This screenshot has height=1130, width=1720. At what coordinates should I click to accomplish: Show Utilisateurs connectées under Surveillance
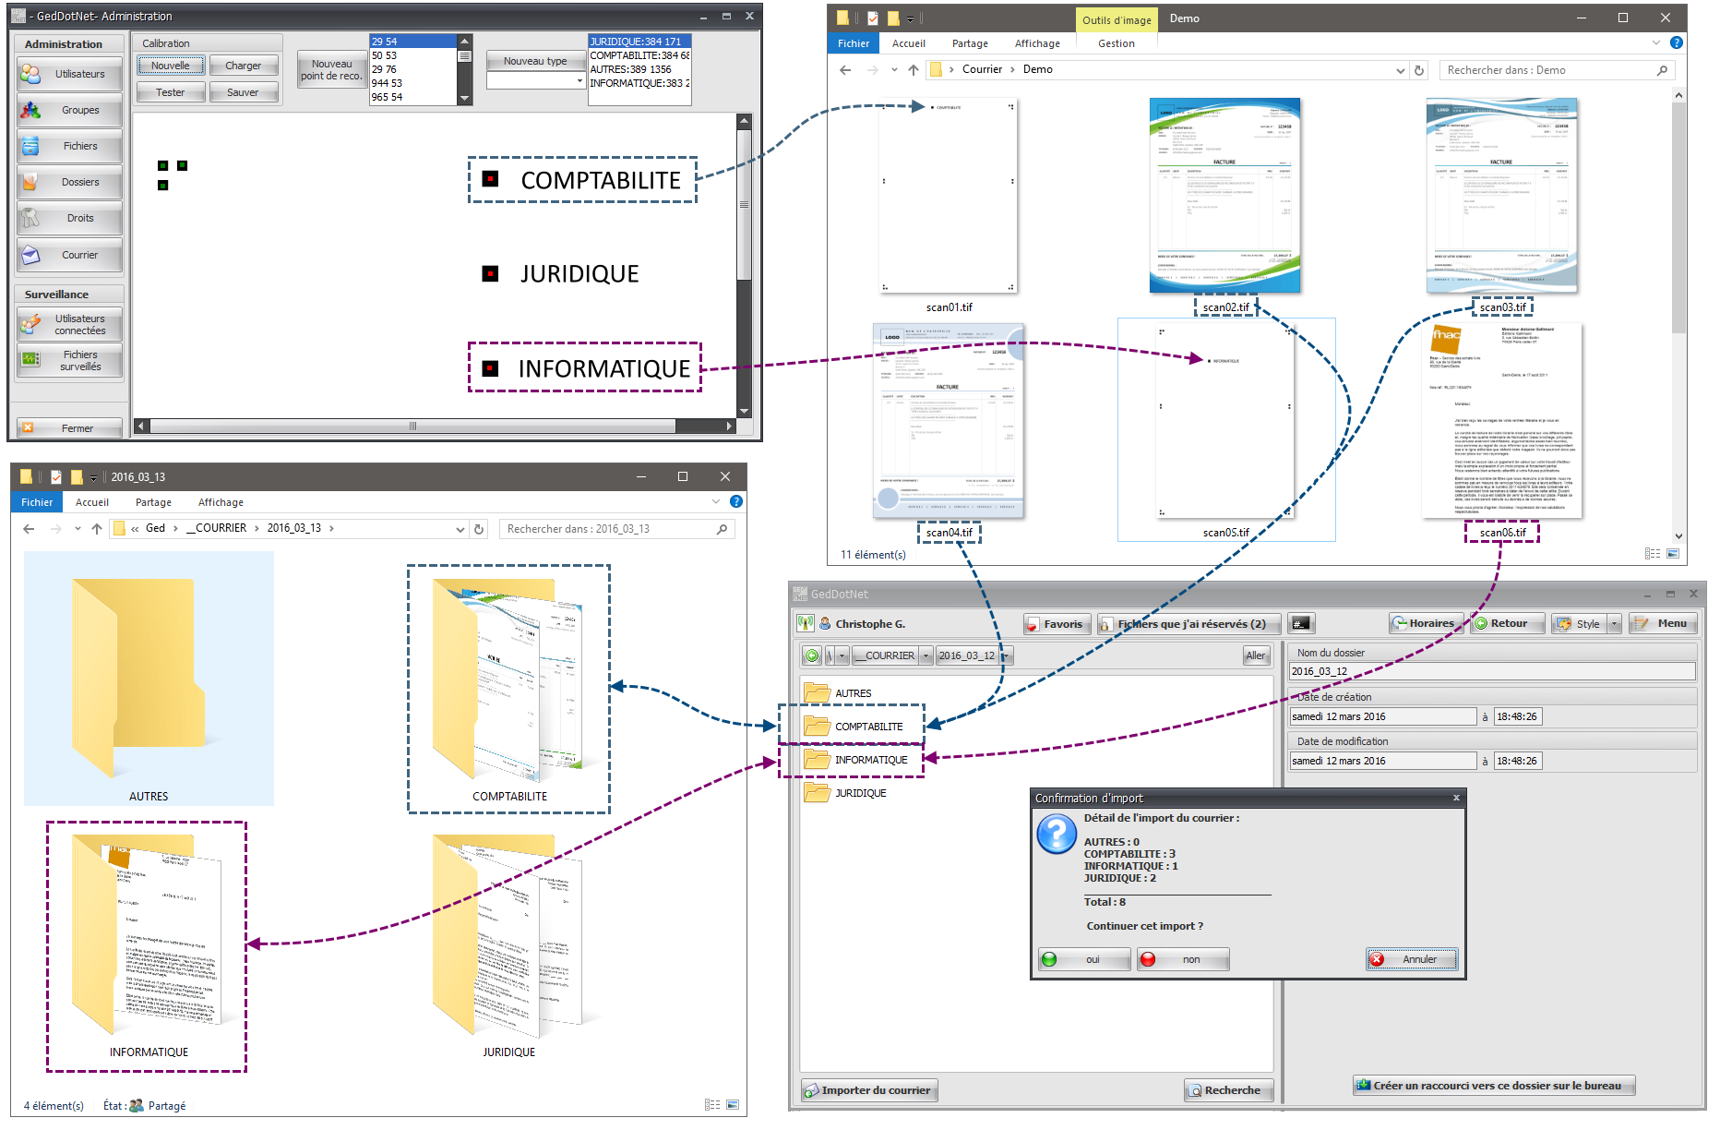[x=69, y=324]
